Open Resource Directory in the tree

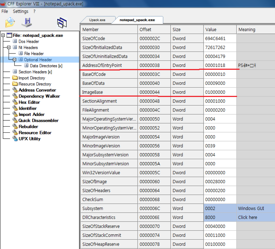[x=35, y=84]
